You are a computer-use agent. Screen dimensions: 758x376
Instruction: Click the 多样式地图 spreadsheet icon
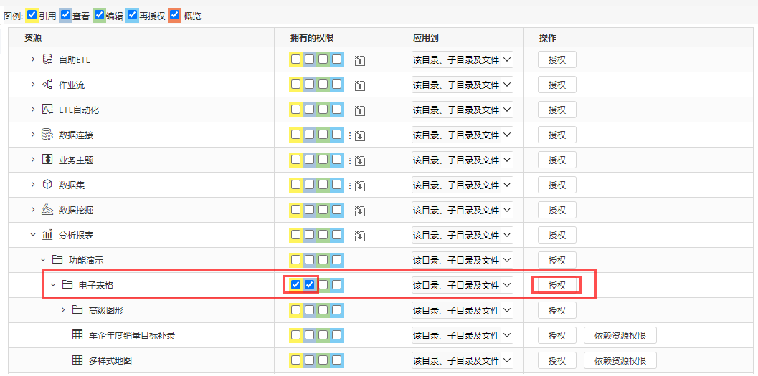coord(77,360)
